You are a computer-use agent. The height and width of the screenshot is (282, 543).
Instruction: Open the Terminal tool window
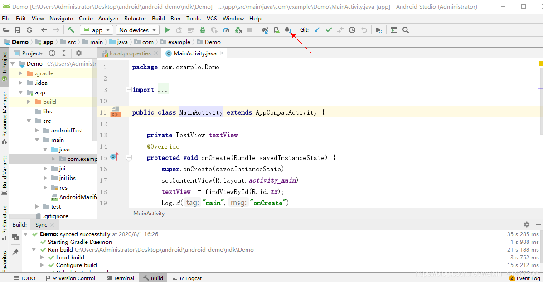click(x=120, y=278)
